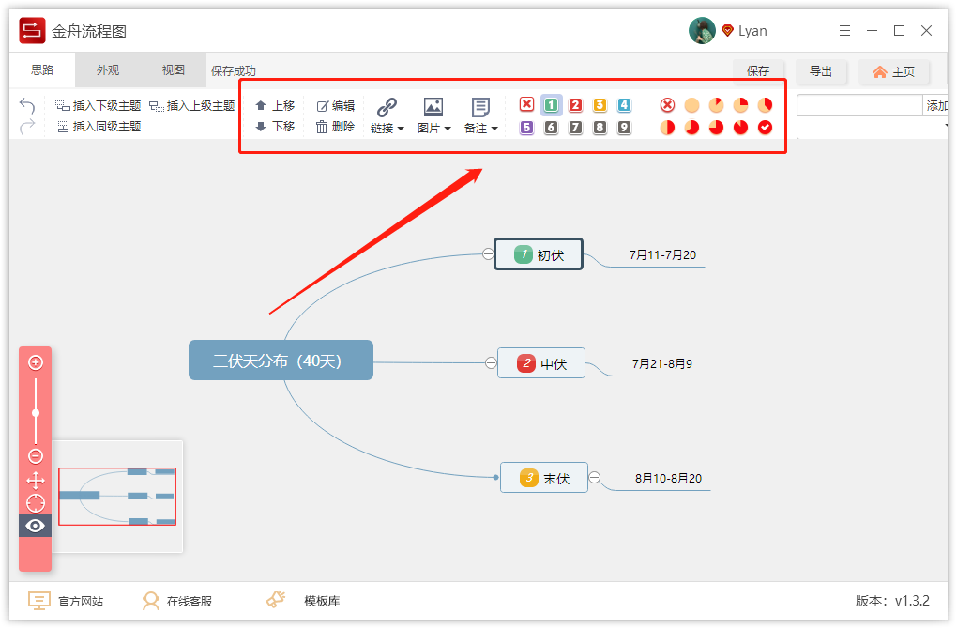Select priority 3 orange icon
957x629 pixels.
coord(600,105)
